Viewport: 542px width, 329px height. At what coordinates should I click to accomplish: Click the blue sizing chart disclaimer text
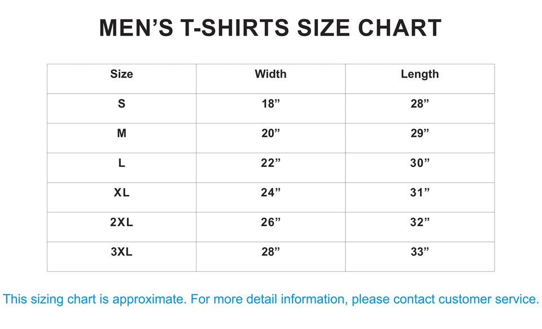pos(271,299)
